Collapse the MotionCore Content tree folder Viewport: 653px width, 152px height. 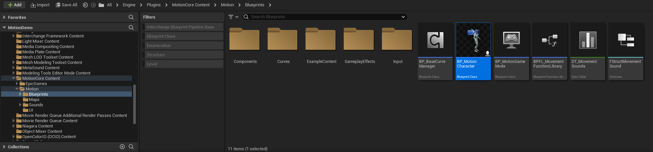(x=14, y=78)
